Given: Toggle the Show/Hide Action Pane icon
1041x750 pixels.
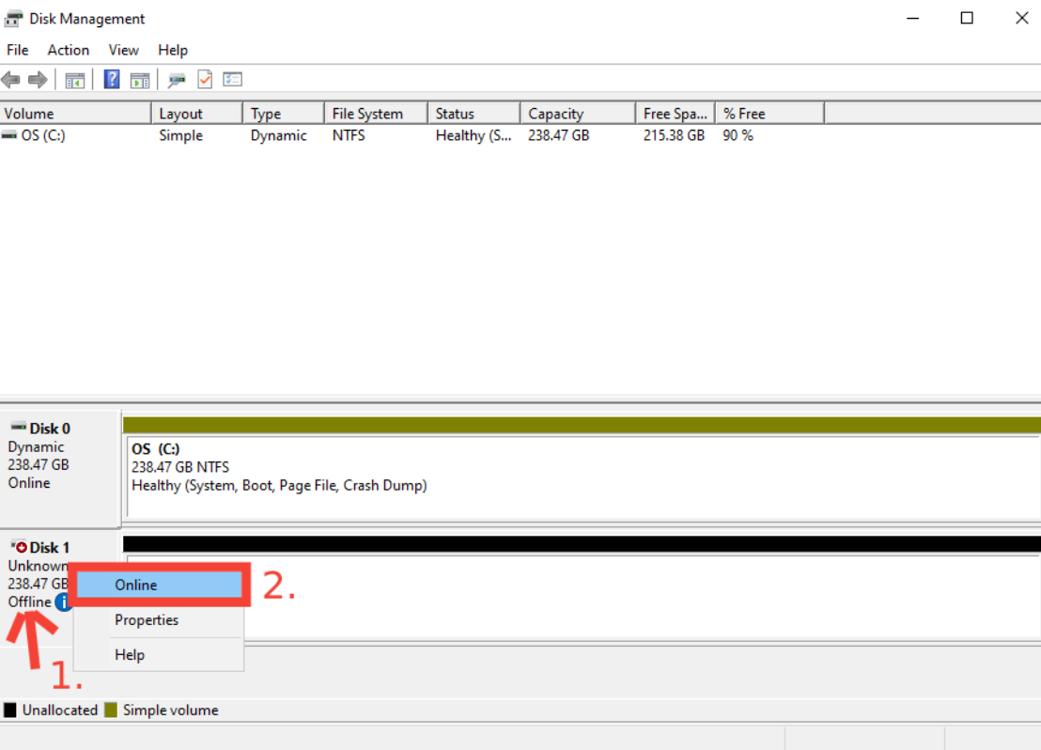Looking at the screenshot, I should (140, 80).
